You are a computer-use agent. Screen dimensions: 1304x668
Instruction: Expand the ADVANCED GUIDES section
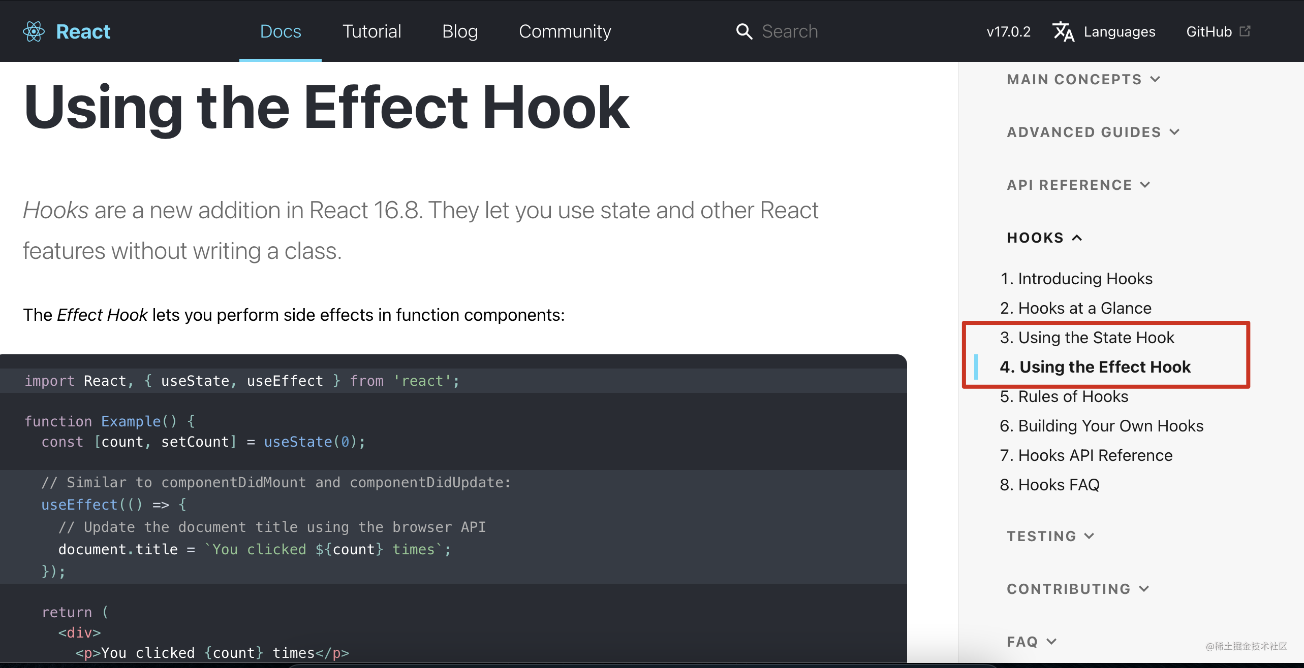(1093, 132)
